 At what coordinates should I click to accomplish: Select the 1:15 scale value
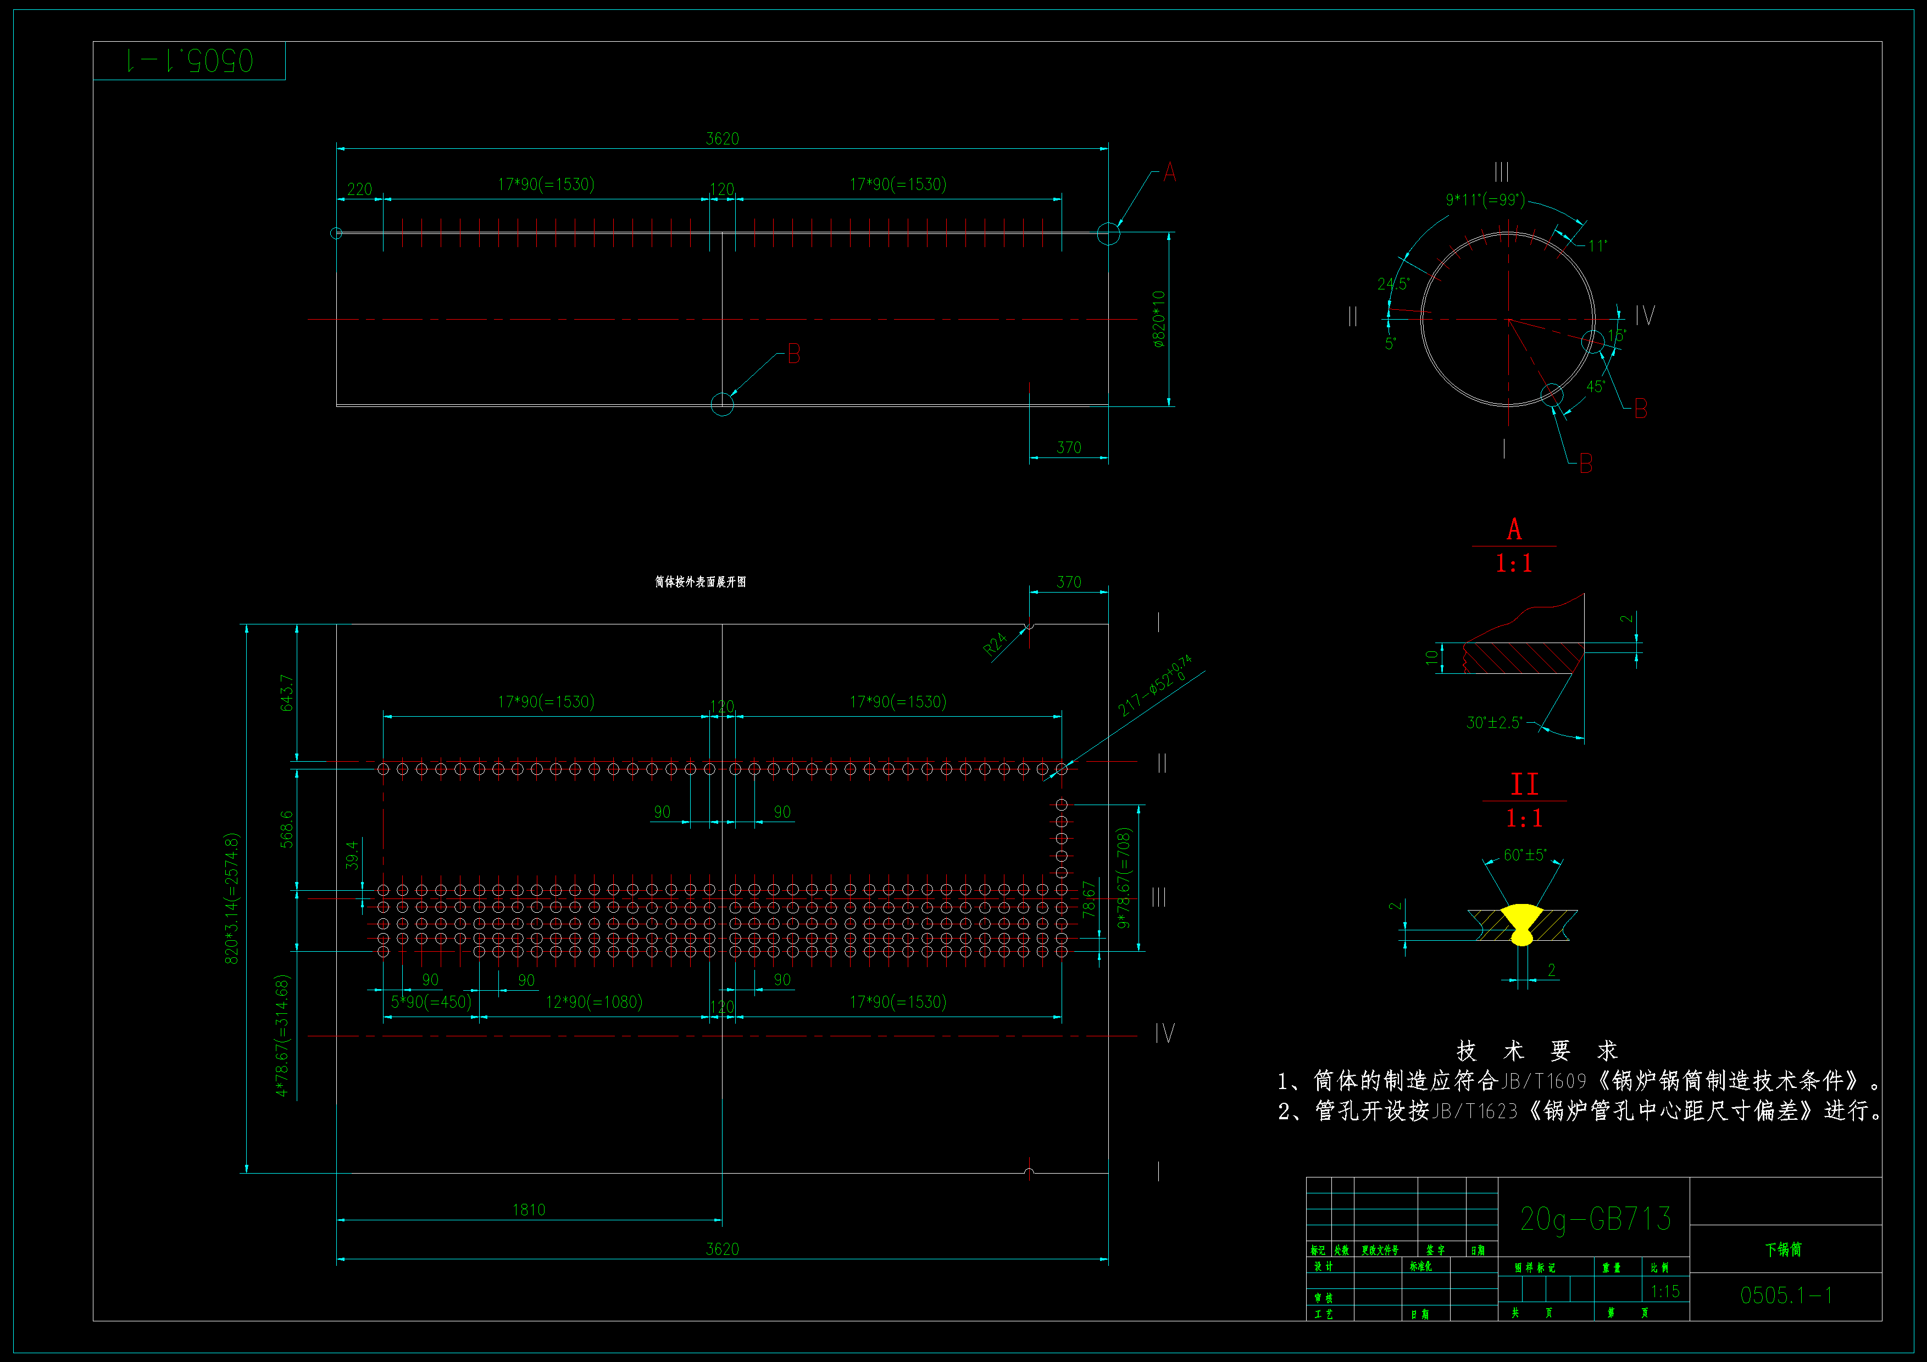[x=1666, y=1291]
